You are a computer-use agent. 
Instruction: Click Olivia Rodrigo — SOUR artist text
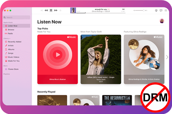click(101, 11)
